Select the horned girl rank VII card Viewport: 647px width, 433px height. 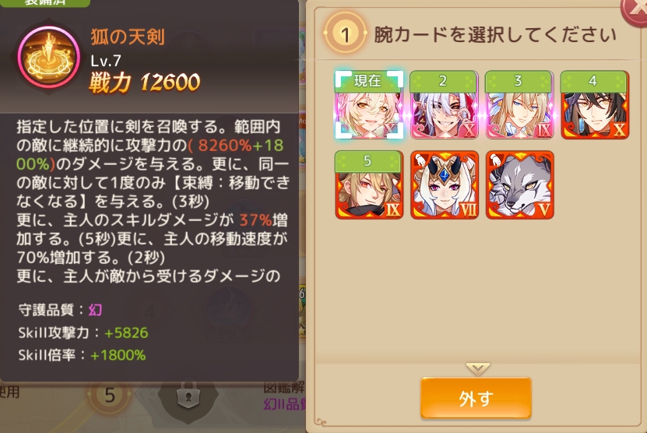pyautogui.click(x=445, y=185)
